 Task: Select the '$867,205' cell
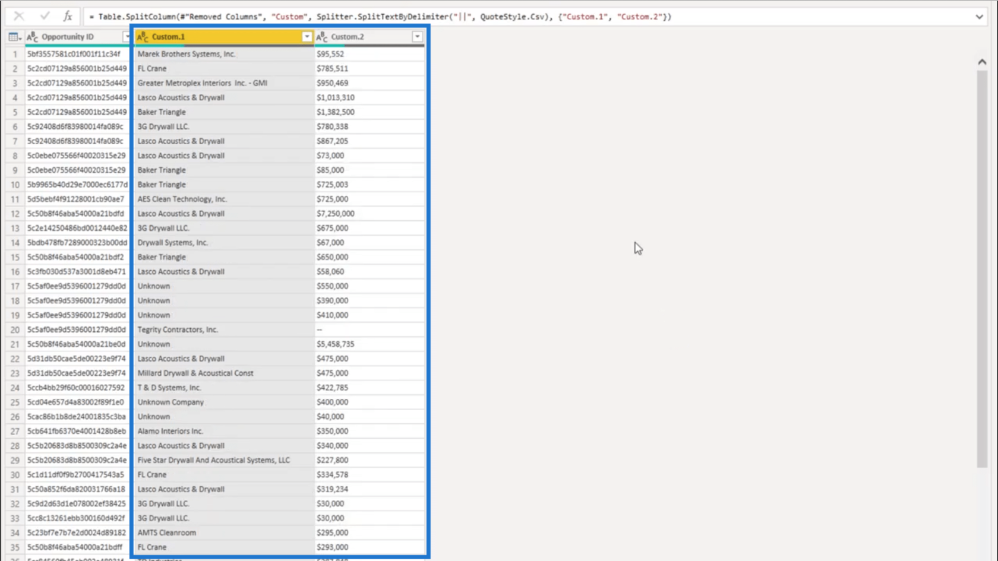[x=369, y=141]
